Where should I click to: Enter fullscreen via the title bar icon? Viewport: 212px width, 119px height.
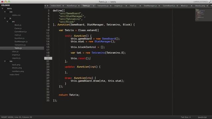tap(210, 2)
